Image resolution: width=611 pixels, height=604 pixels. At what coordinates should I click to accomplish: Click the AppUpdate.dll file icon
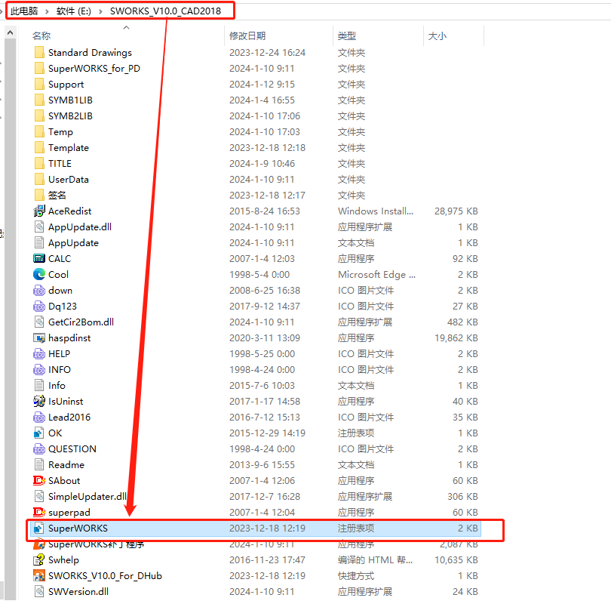[39, 227]
